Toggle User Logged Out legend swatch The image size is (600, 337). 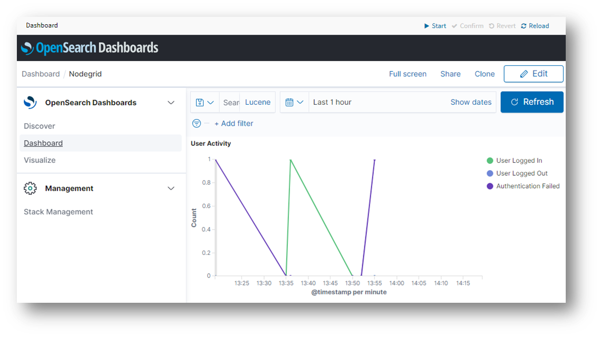click(x=490, y=173)
